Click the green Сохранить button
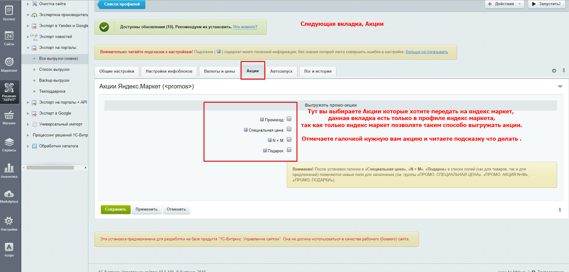The image size is (569, 272). (115, 209)
